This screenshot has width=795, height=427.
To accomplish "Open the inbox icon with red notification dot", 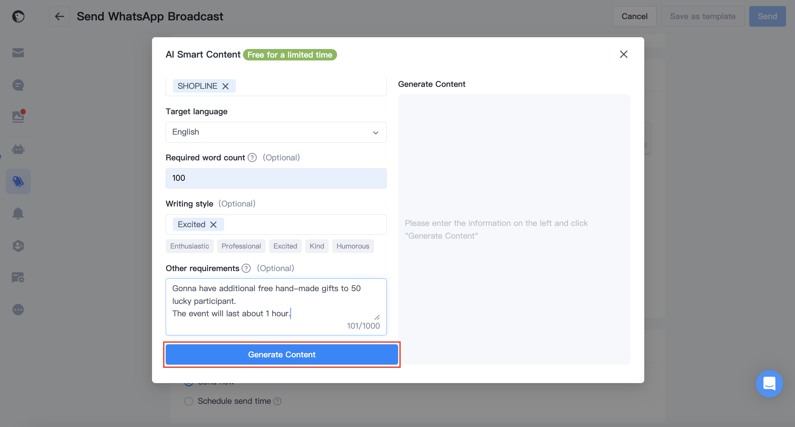I will click(x=18, y=116).
